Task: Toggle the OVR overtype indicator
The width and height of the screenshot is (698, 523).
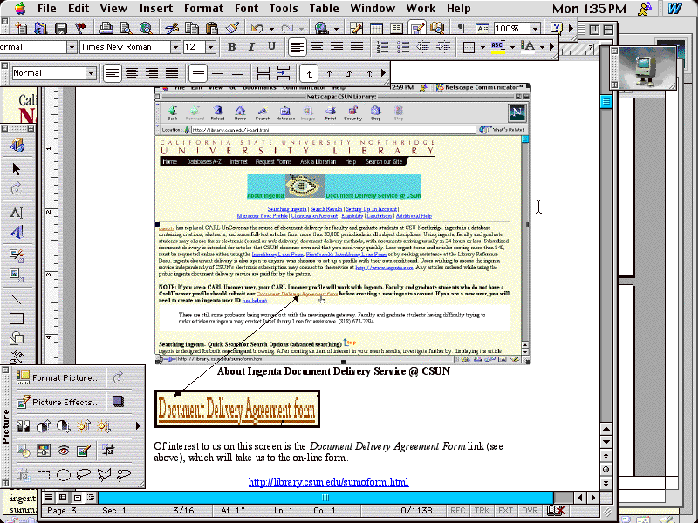Action: [530, 511]
